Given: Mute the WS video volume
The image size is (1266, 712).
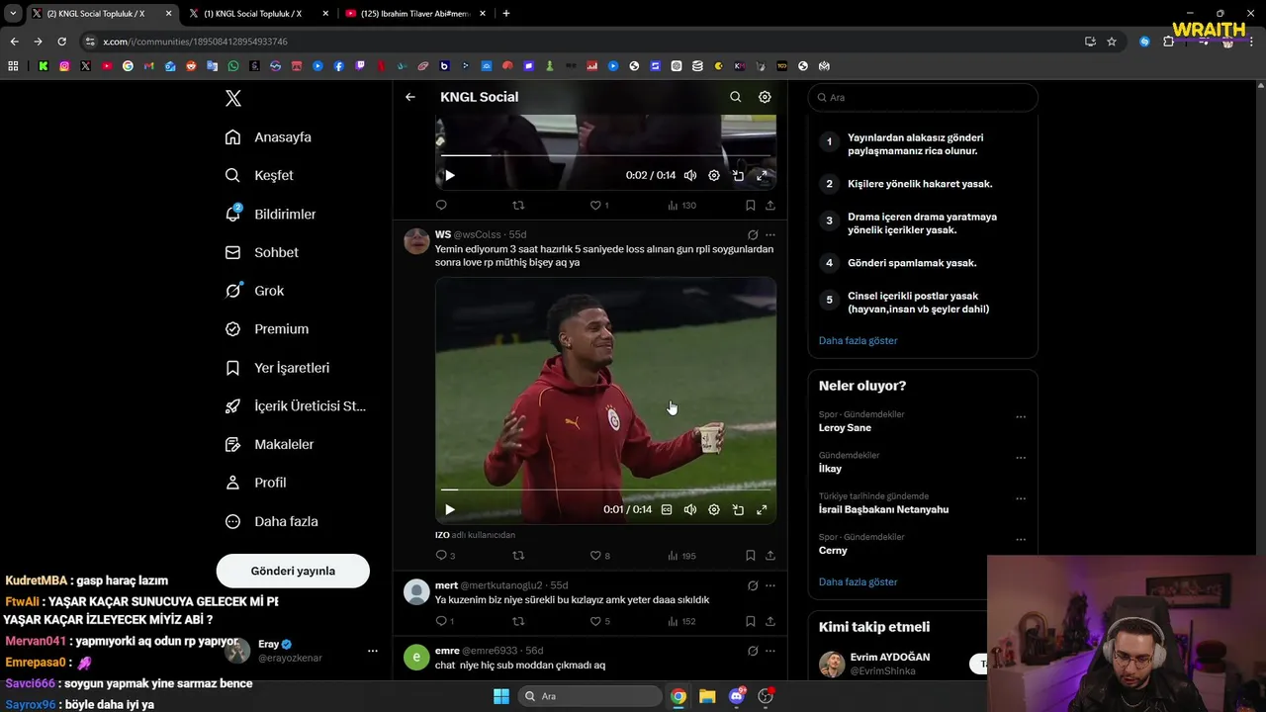Looking at the screenshot, I should tap(690, 509).
